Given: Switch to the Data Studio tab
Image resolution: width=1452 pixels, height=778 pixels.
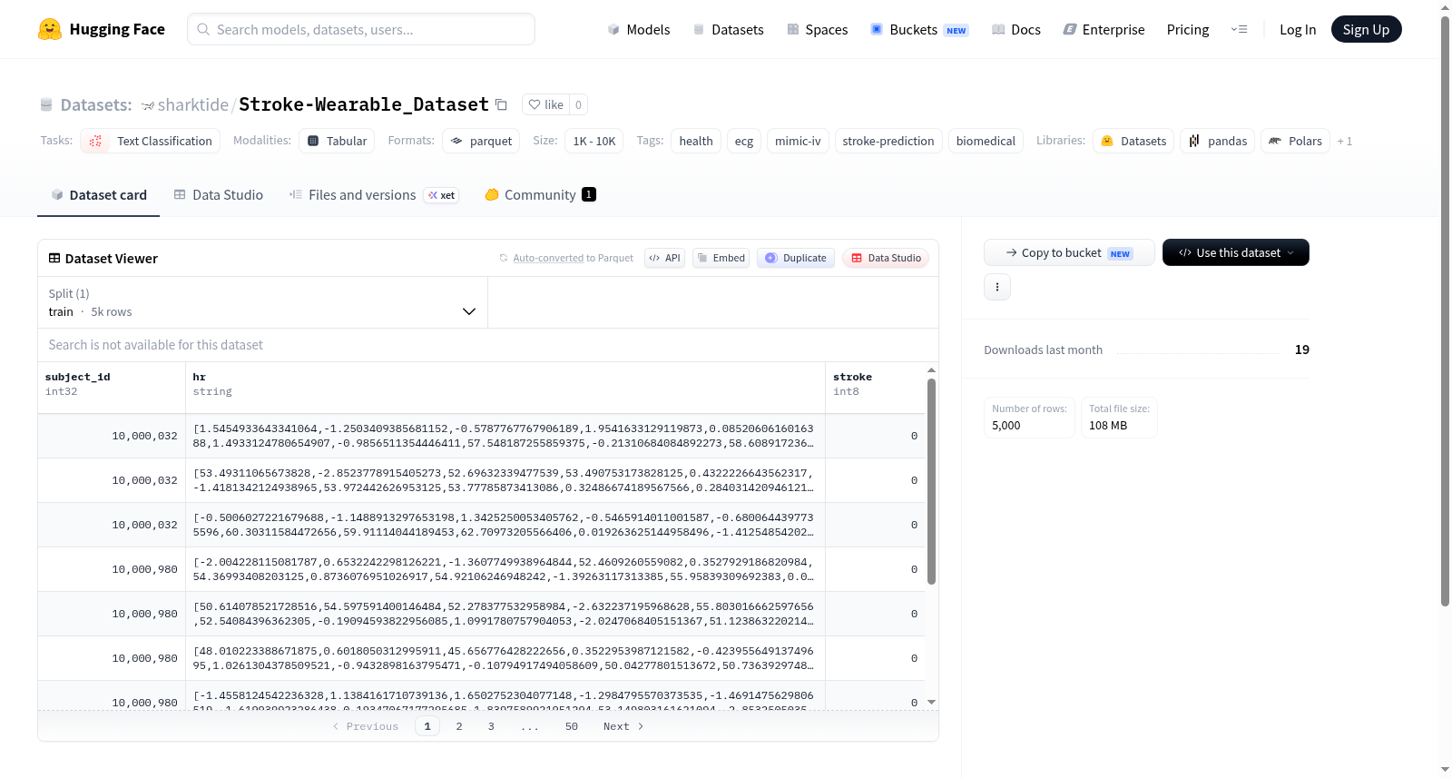Looking at the screenshot, I should pos(218,195).
